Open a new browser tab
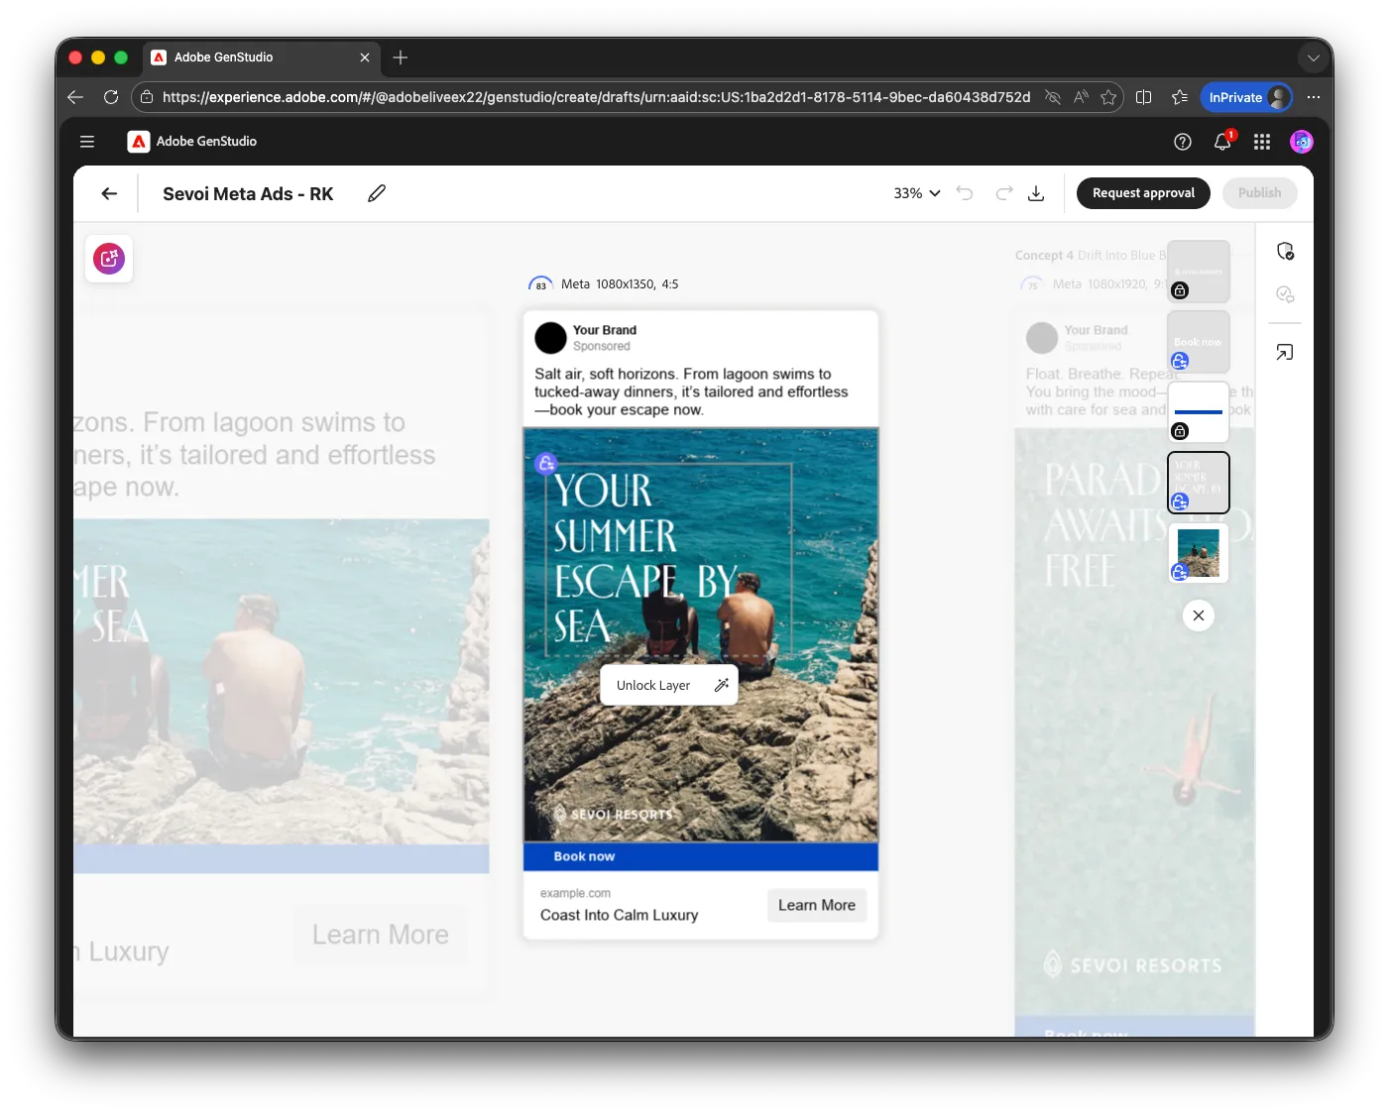 click(x=401, y=57)
